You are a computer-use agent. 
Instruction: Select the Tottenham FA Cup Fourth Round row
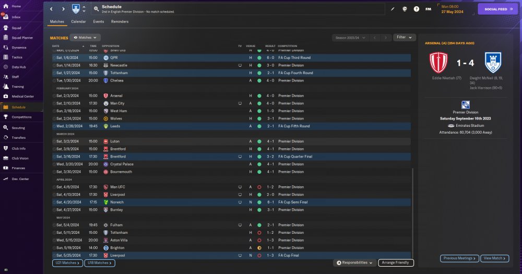[231, 73]
